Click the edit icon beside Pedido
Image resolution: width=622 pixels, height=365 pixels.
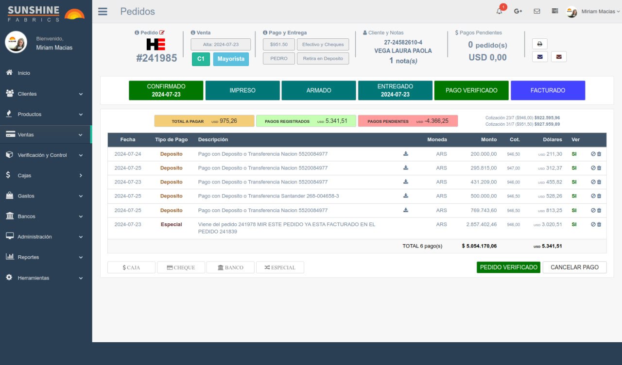pos(162,33)
